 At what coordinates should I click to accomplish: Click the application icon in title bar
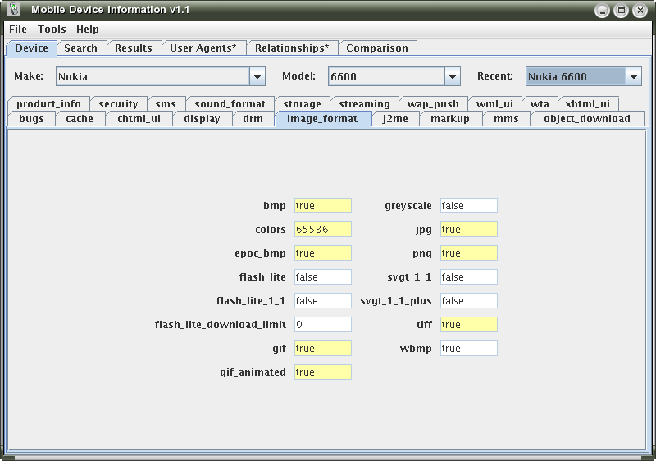click(14, 11)
